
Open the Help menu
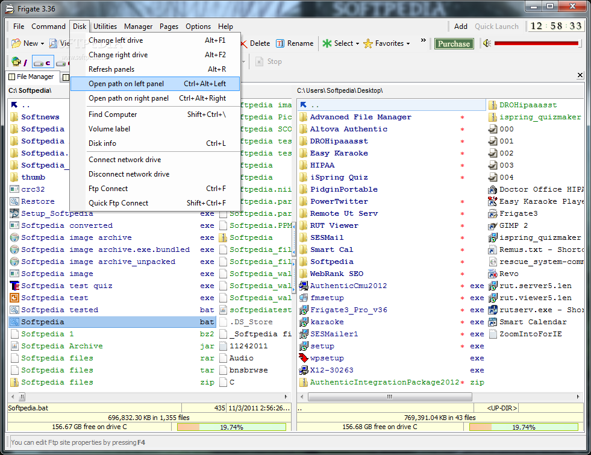(225, 27)
